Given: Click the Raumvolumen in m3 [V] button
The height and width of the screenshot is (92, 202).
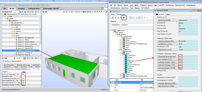Looking at the screenshot, I should [167, 50].
